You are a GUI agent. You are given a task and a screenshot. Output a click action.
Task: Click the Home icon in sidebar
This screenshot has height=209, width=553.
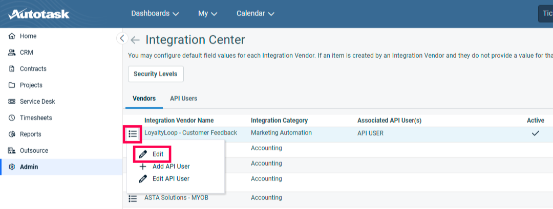12,36
